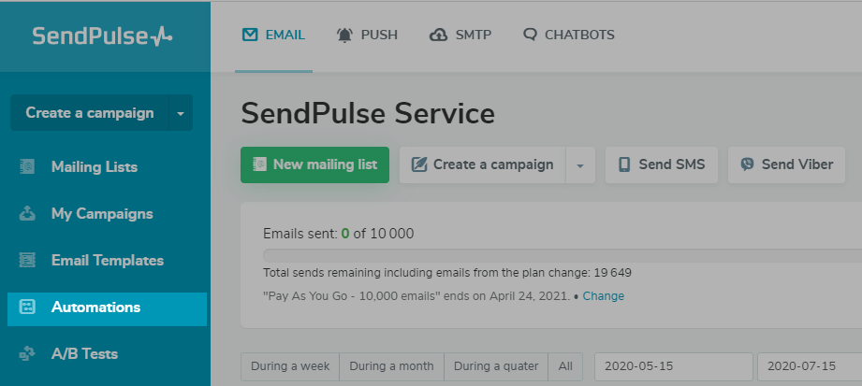Expand the toolbar Create a campaign dropdown arrow

click(580, 164)
